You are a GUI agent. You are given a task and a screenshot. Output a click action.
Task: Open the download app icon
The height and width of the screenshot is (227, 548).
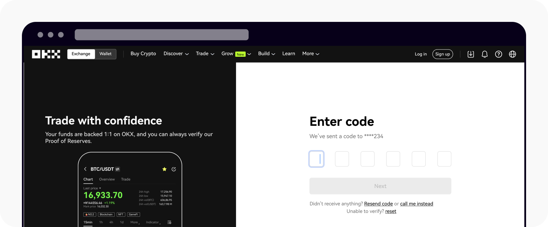pos(471,54)
